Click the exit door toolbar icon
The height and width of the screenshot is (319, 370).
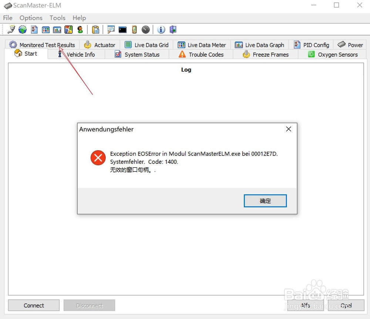click(173, 30)
